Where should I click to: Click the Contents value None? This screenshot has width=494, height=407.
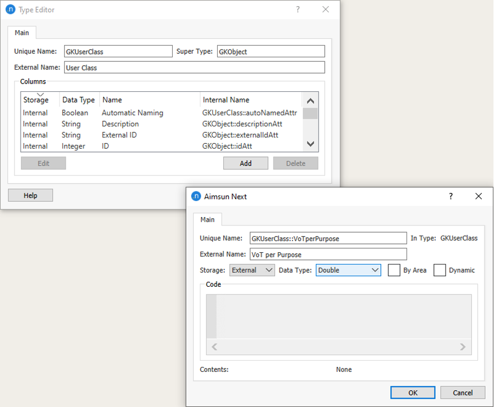point(344,369)
